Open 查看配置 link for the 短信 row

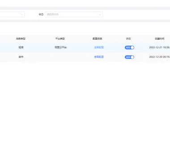99,47
